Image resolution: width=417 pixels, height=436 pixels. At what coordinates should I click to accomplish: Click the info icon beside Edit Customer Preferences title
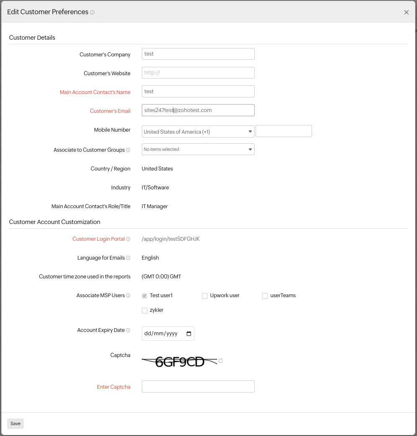click(x=92, y=12)
